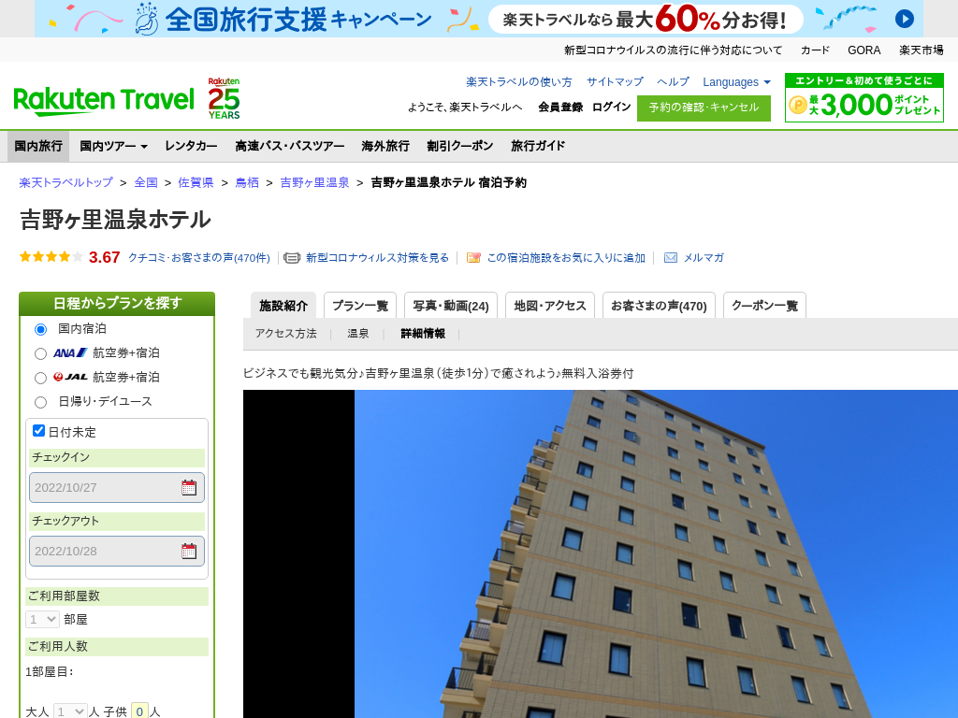958x718 pixels.
Task: Select 日帰り・デイユース radio button
Action: click(40, 402)
